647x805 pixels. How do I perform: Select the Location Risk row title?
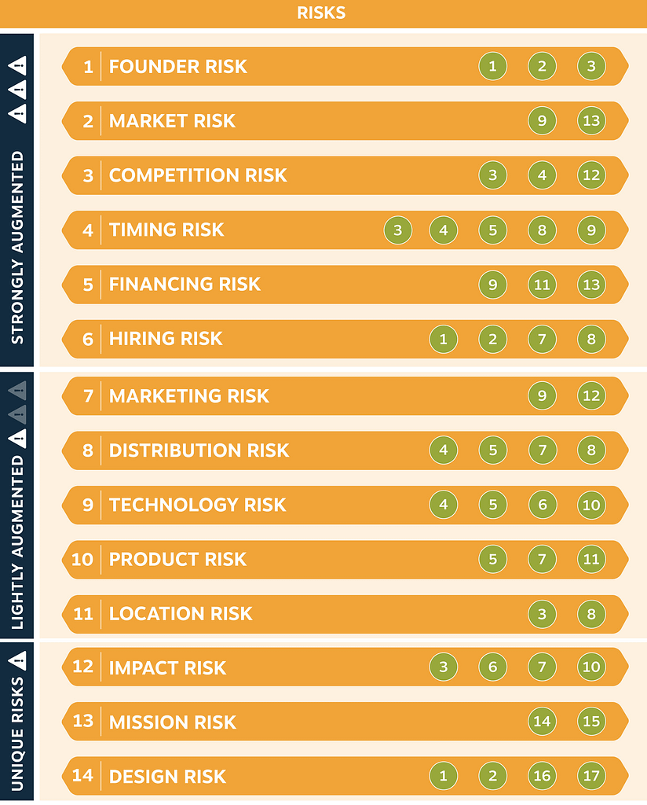click(181, 613)
